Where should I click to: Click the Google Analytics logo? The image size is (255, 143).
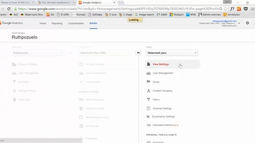point(12,23)
